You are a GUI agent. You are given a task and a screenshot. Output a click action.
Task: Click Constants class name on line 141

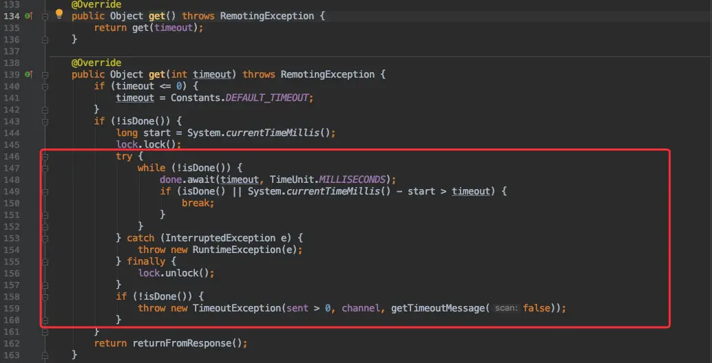tap(196, 98)
